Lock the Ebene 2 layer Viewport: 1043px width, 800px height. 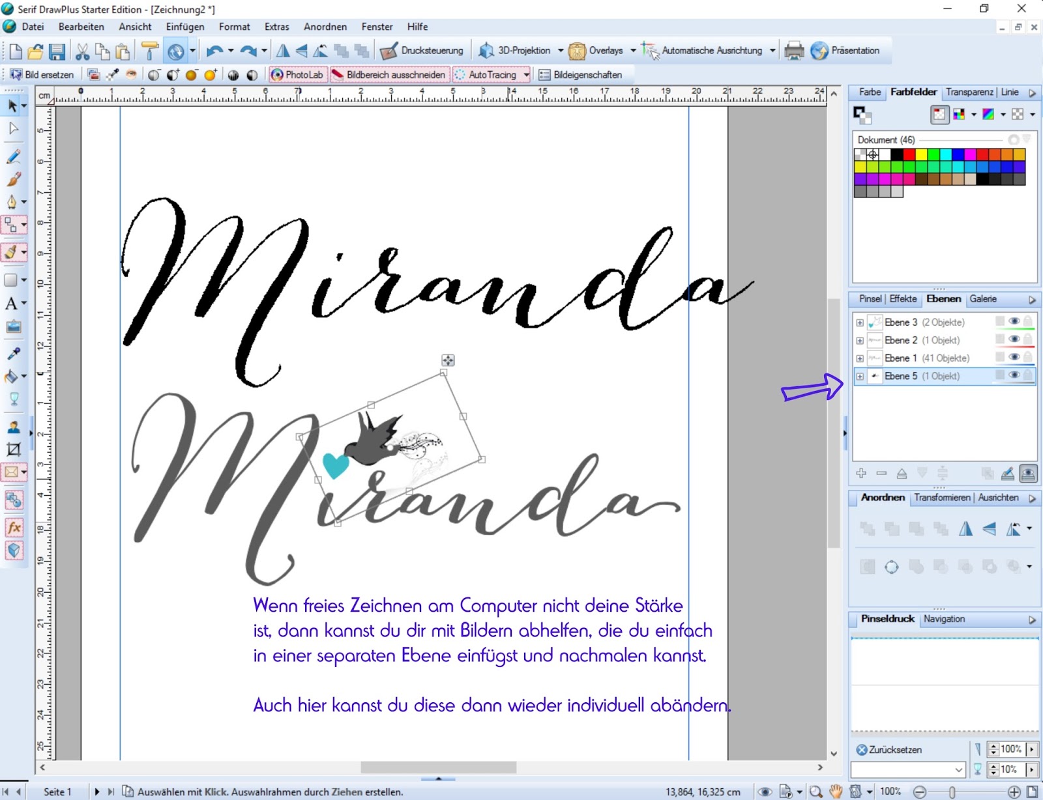[1028, 339]
